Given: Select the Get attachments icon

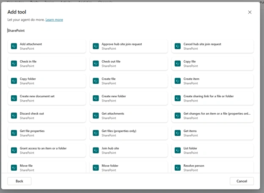Looking at the screenshot, I should (96, 115).
